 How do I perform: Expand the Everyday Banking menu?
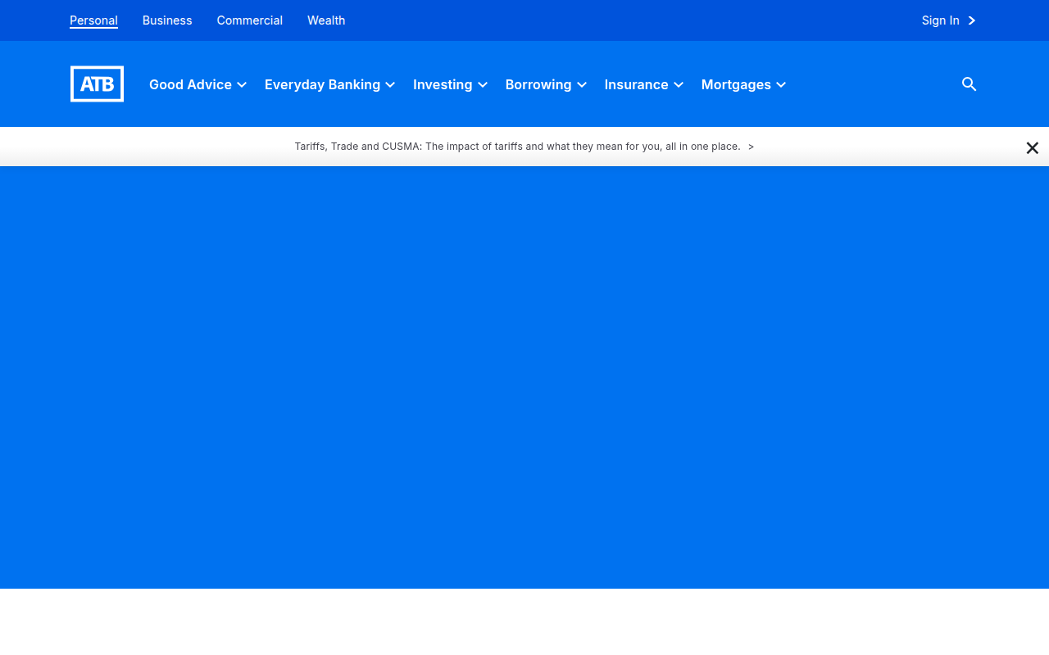329,84
